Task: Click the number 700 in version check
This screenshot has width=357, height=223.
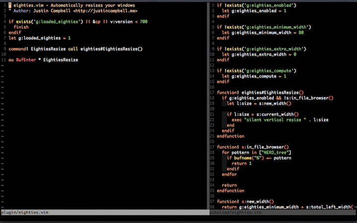Action: tap(144, 22)
